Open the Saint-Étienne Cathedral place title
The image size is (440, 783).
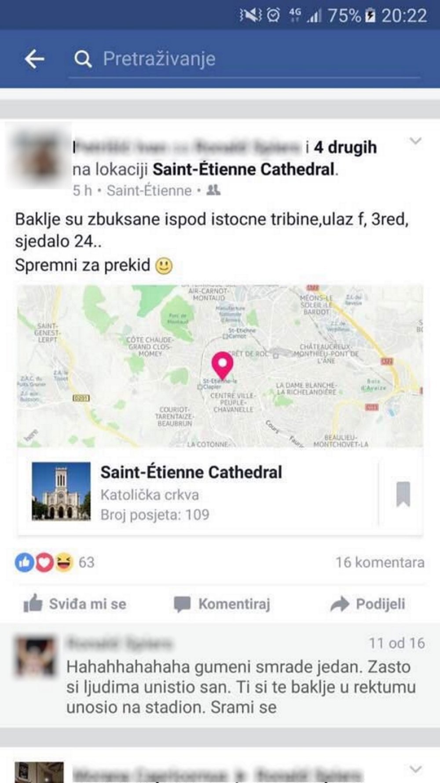191,472
